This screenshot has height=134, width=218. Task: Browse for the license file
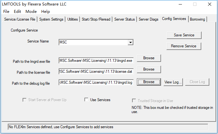pyautogui.click(x=149, y=69)
